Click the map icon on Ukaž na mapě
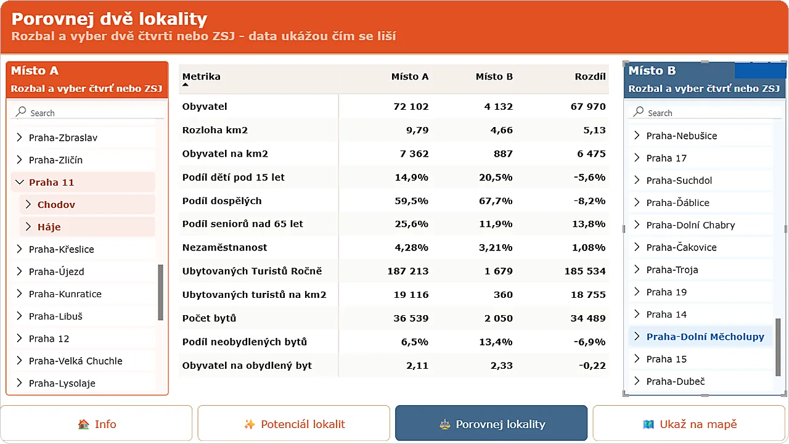Image resolution: width=789 pixels, height=444 pixels. coord(648,424)
